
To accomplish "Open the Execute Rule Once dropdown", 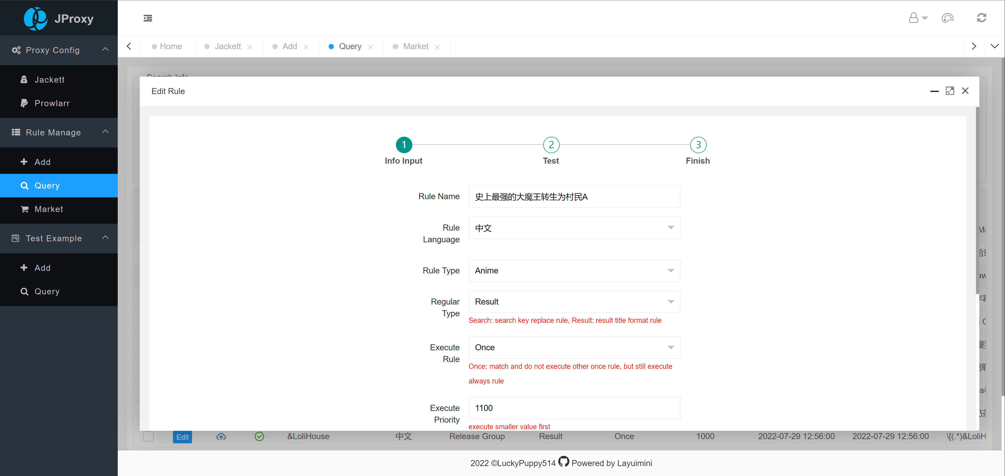I will pyautogui.click(x=574, y=347).
